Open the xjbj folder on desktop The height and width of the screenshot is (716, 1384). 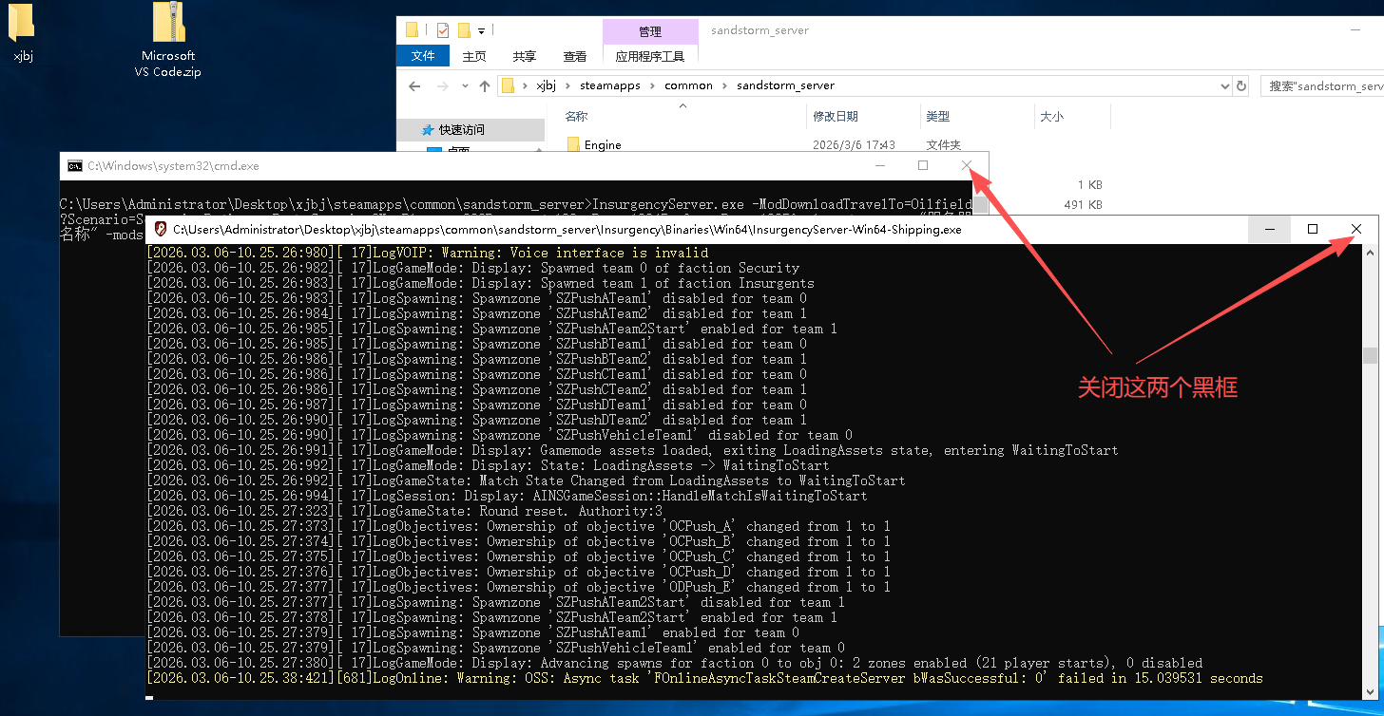click(x=23, y=31)
